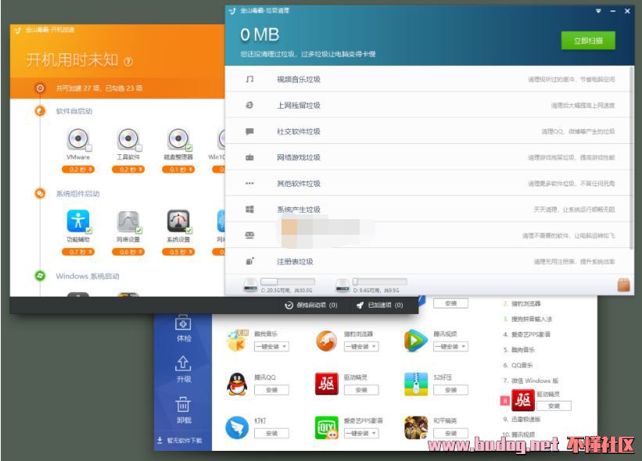This screenshot has height=461, width=642.
Task: Click 安装 button for 钉钉
Action: 271,433
